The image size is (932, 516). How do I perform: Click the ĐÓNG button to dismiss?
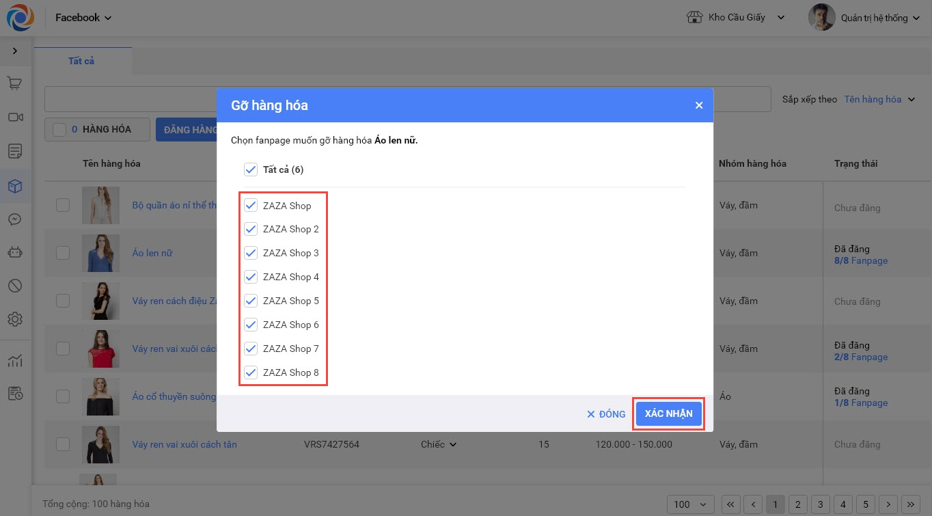[606, 414]
